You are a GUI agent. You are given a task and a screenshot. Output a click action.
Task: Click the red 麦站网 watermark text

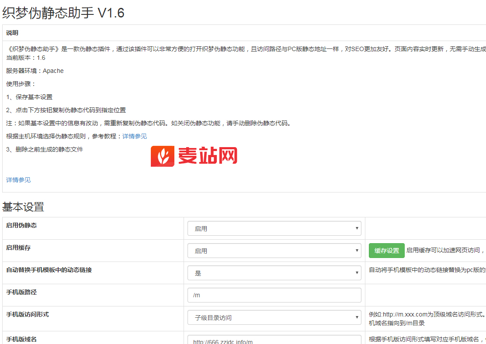tap(208, 156)
